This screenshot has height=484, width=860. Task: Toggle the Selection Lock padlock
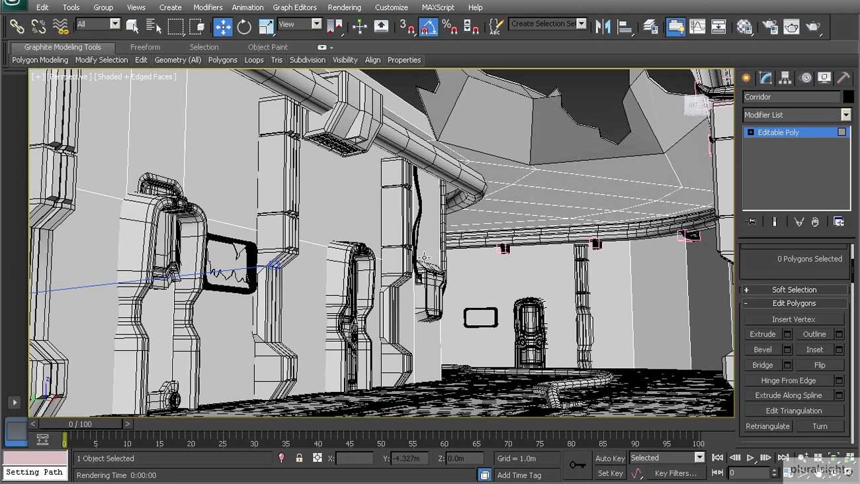point(299,458)
